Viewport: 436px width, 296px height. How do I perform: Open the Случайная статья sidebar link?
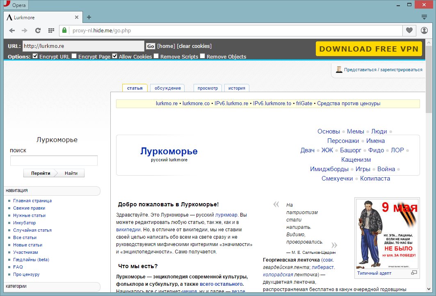tap(32, 230)
